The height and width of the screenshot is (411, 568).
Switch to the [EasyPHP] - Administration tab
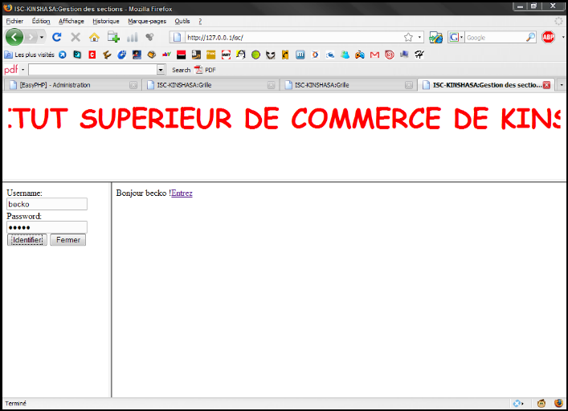(x=71, y=85)
